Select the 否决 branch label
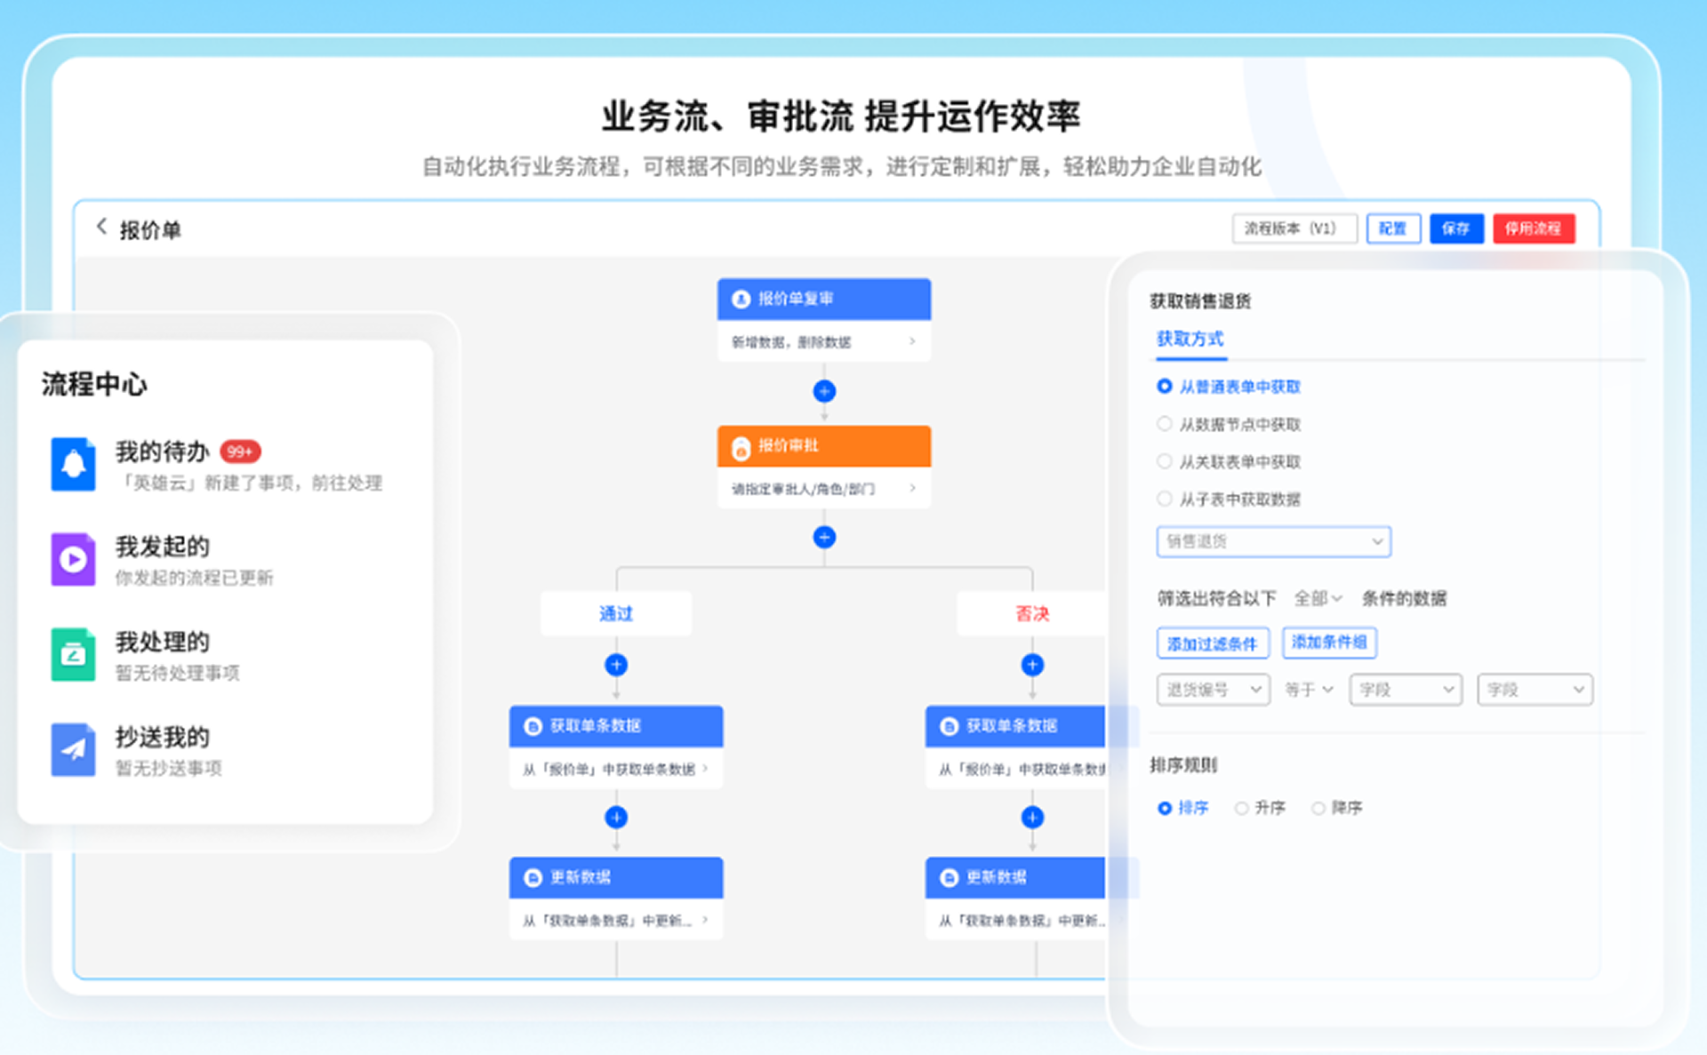The height and width of the screenshot is (1055, 1707). tap(1032, 613)
